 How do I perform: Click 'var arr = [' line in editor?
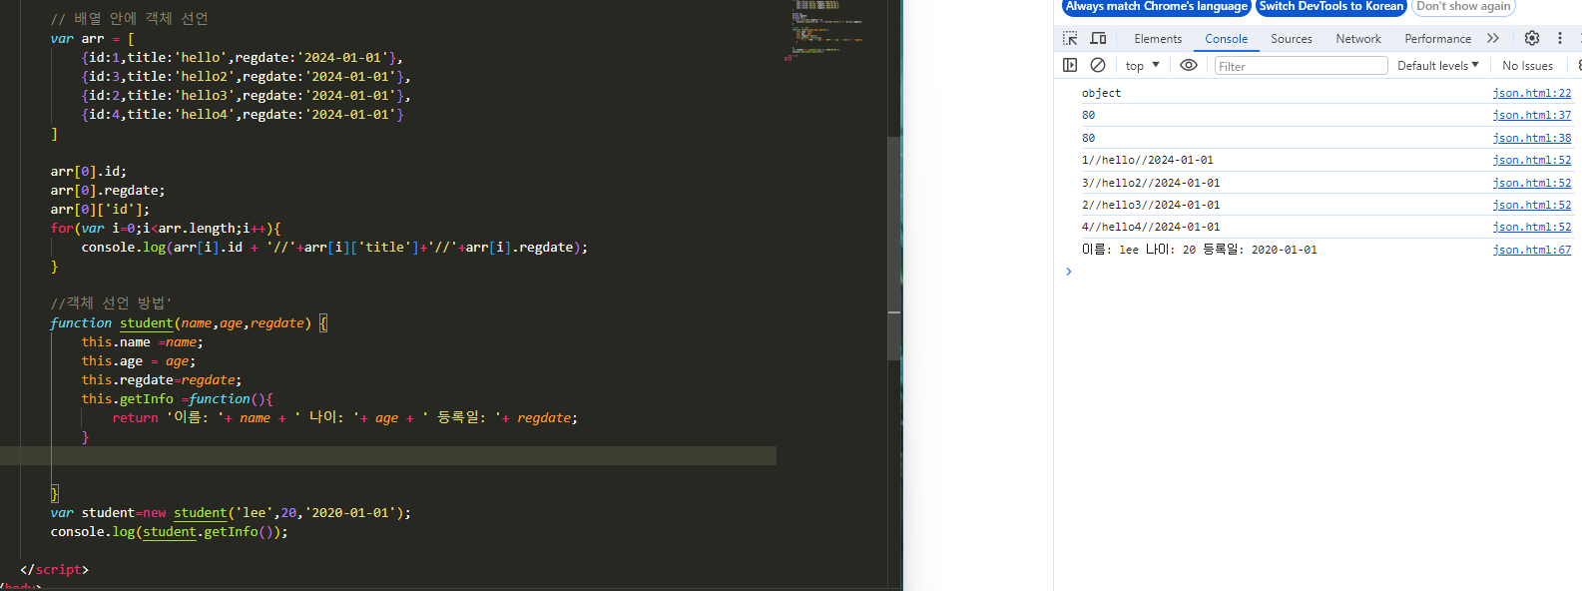click(x=92, y=39)
